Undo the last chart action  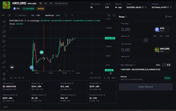point(72,15)
